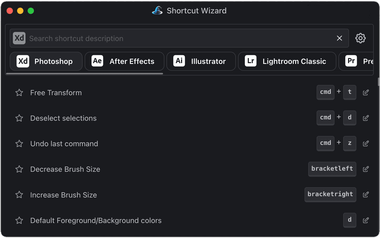Click the horizontal scrollbar under app tabs
The image size is (380, 238).
click(84, 74)
